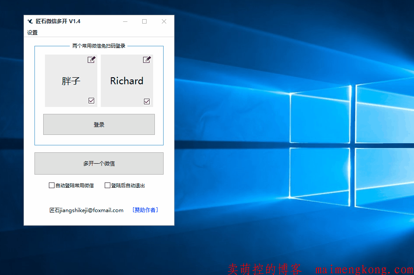Click the 多开一个微信 button
Viewport: 414px width, 275px height.
pos(99,164)
